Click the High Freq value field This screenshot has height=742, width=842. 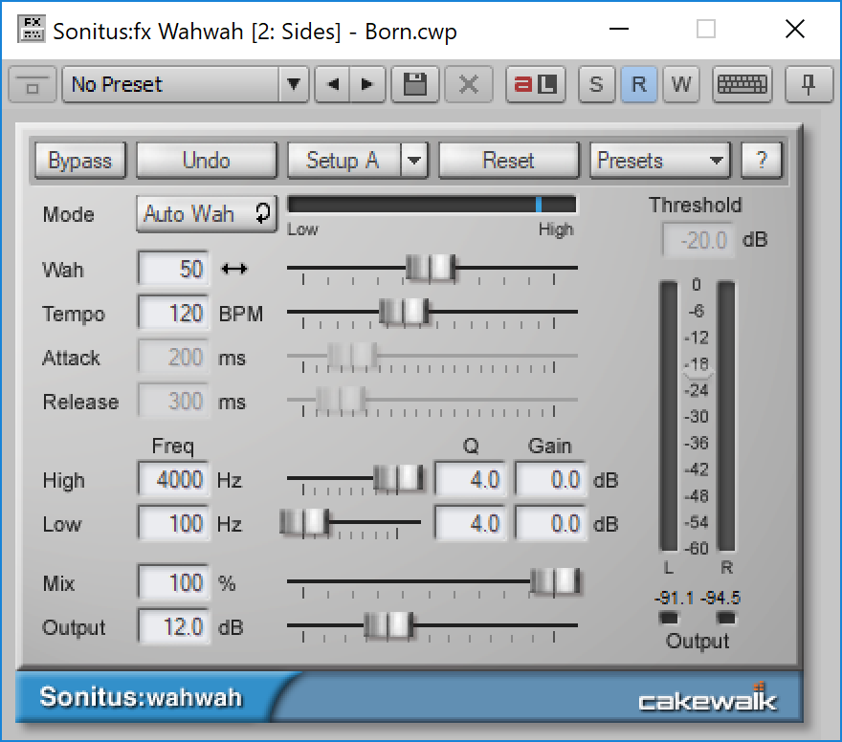point(172,479)
